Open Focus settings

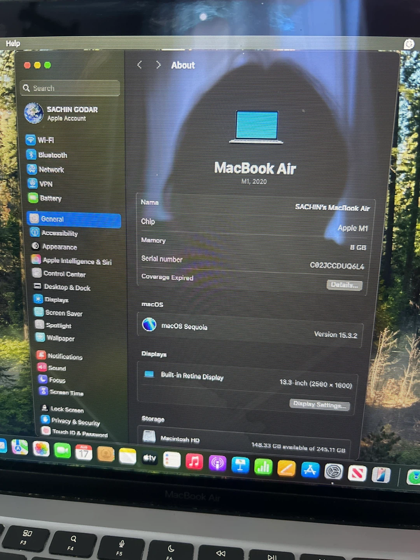(x=52, y=380)
